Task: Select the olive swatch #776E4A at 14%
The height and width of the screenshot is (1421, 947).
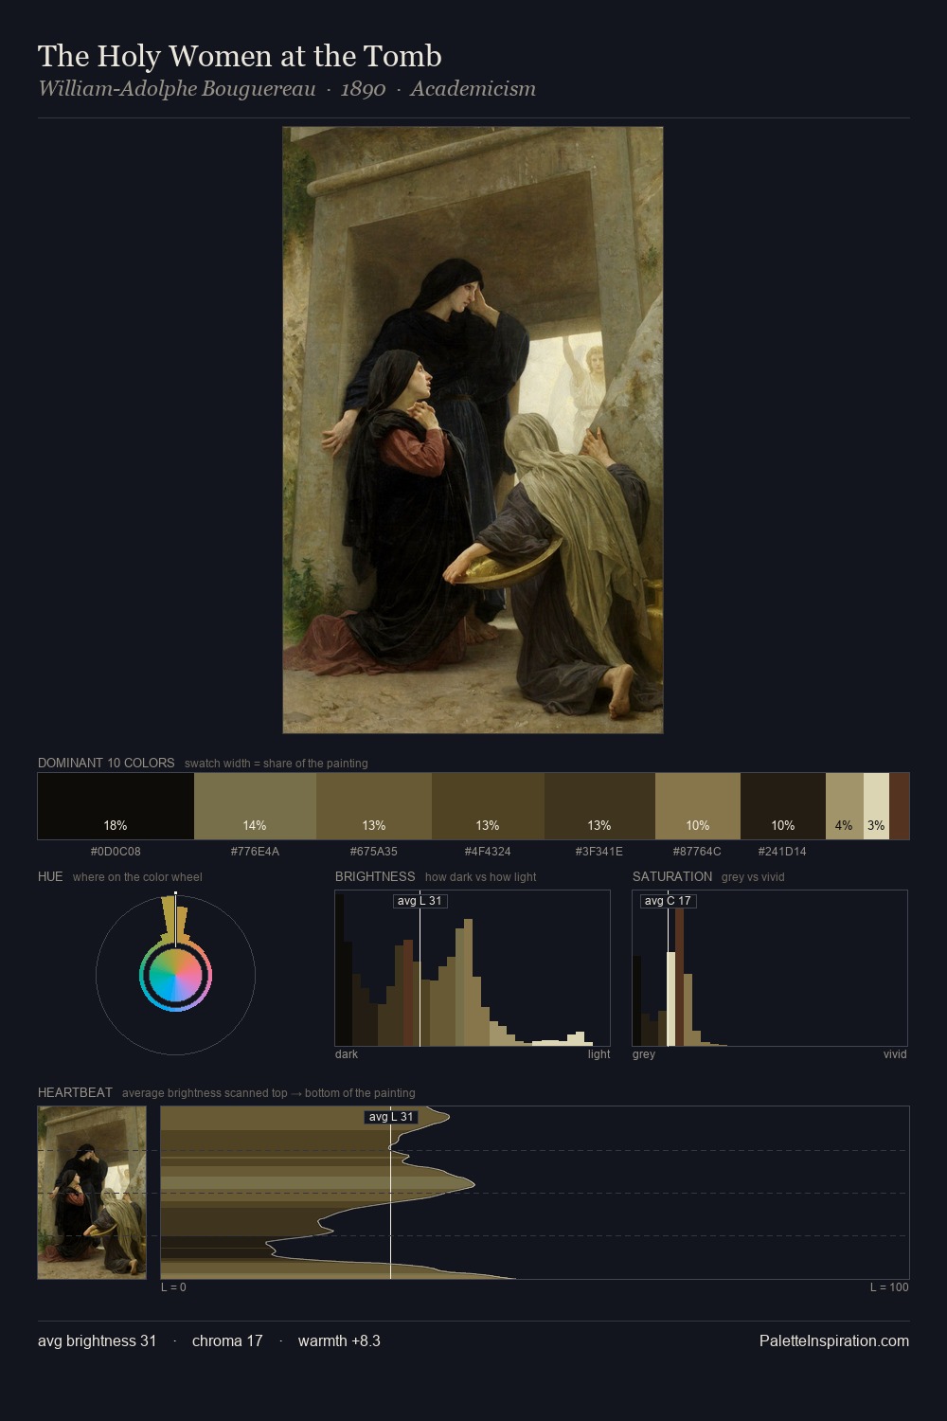Action: click(255, 806)
